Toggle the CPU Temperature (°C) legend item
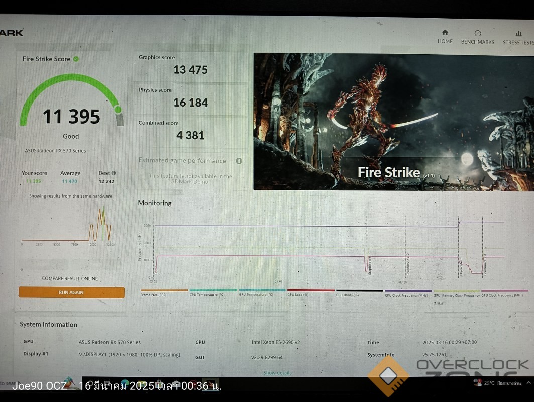 tap(213, 292)
